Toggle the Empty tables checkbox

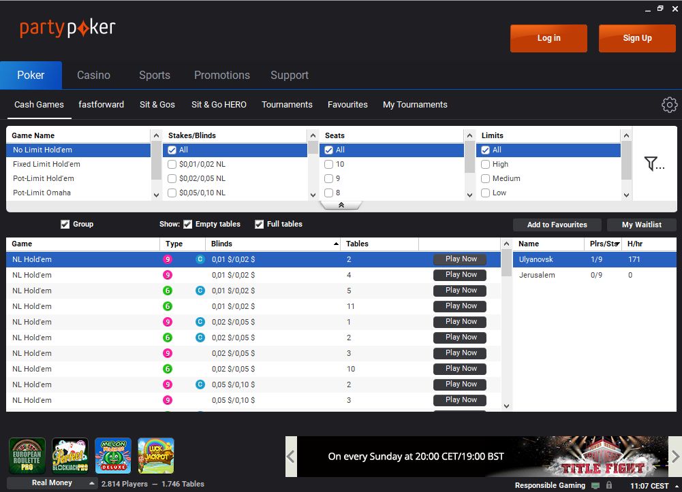pos(188,225)
